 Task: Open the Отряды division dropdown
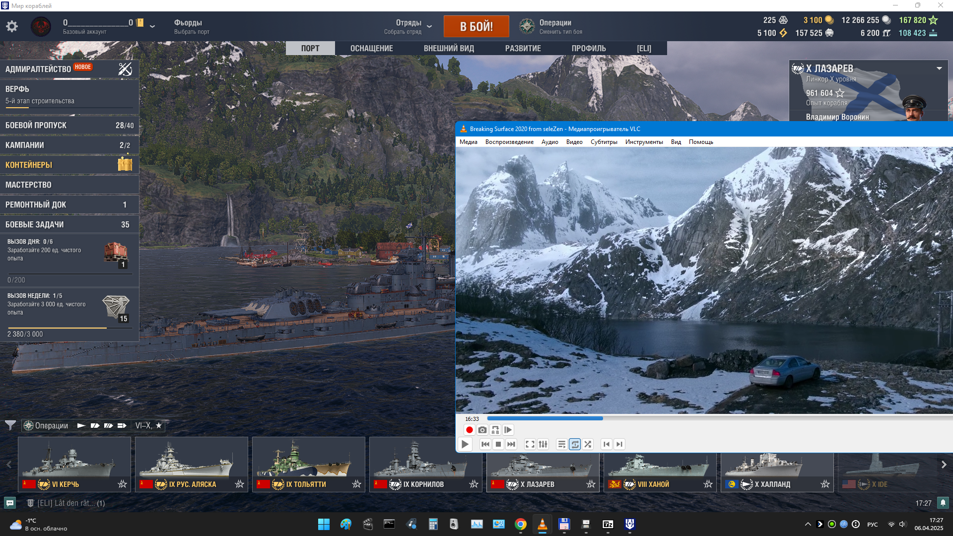429,26
